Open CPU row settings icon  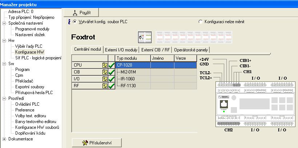pos(105,65)
